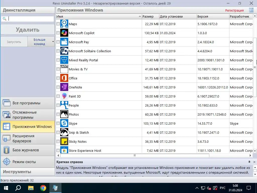Click the list's vertical scrollbar thumb
Viewport: 257px width, 193px height.
[255, 67]
